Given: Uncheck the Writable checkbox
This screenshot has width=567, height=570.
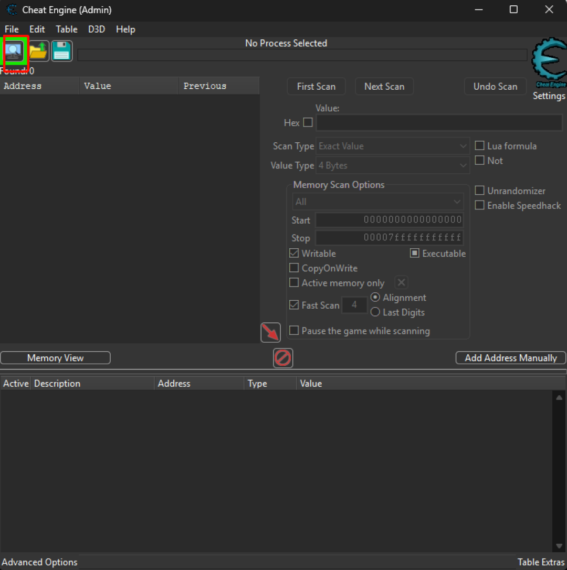Looking at the screenshot, I should pos(294,253).
